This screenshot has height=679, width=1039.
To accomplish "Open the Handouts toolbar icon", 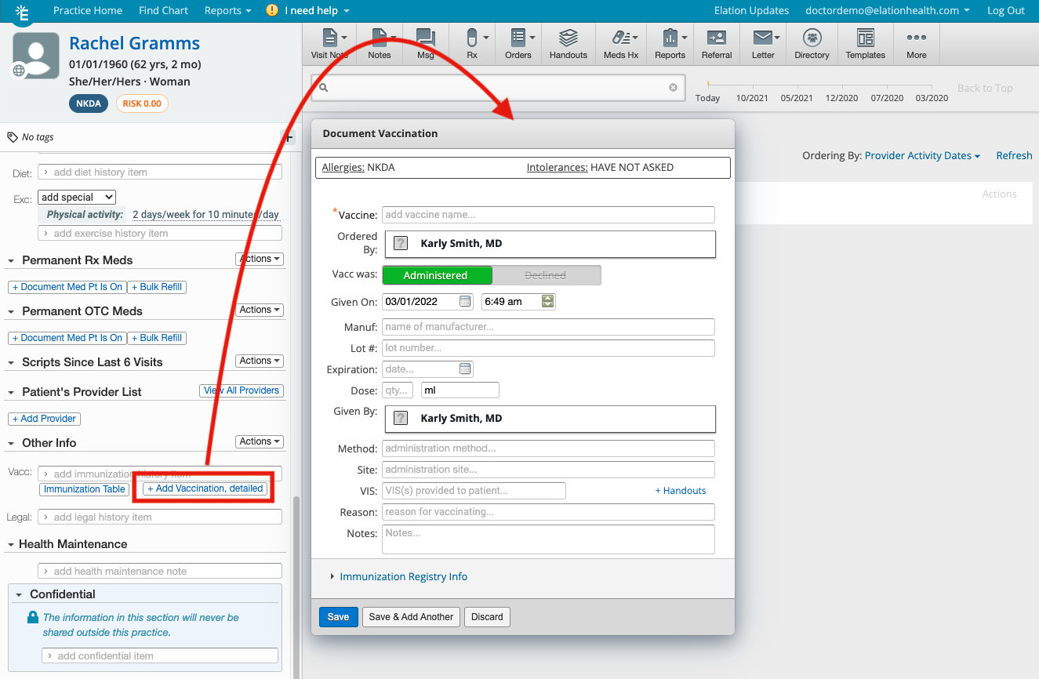I will 568,44.
